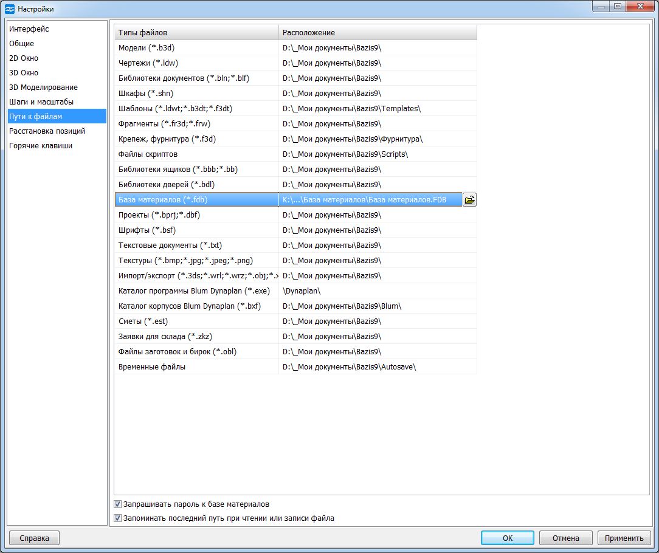Select the Шрифты (*.bsf) row
Viewport: 659px width, 553px height.
[x=295, y=230]
